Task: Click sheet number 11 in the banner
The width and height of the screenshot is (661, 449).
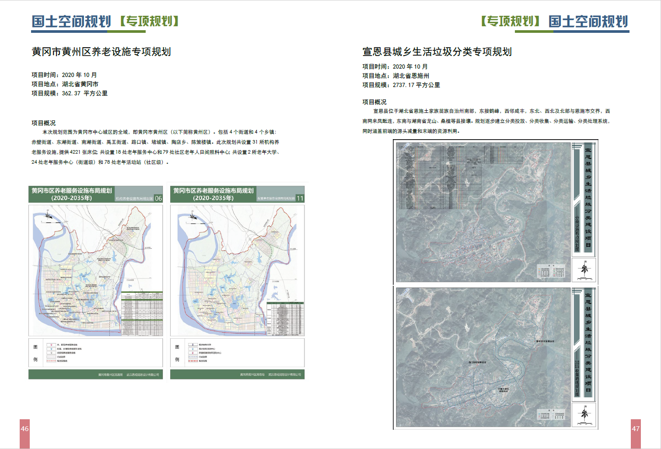Action: click(300, 198)
